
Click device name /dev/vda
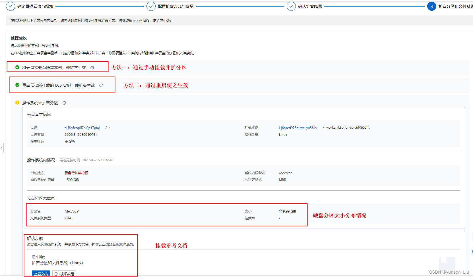286,173
